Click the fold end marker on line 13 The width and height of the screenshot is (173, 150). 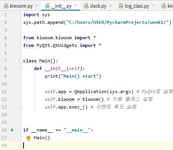[x=21, y=107]
